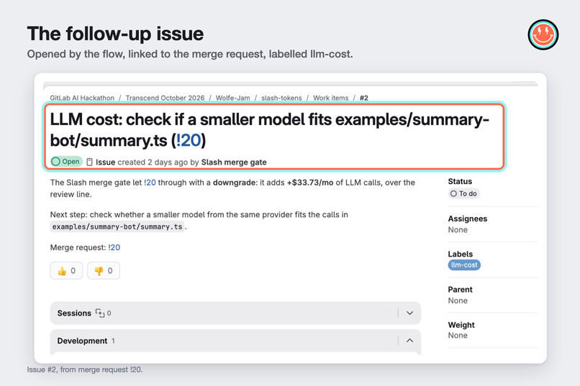Click Slash merge gate author name
580x386 pixels.
click(x=234, y=162)
